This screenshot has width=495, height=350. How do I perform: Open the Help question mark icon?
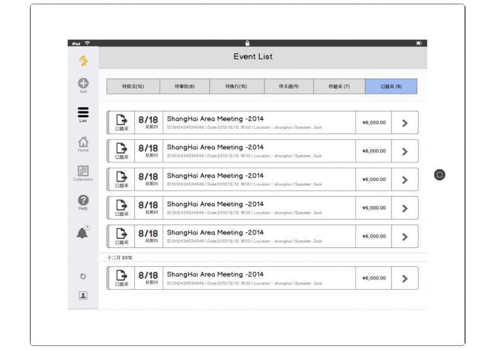coord(83,201)
